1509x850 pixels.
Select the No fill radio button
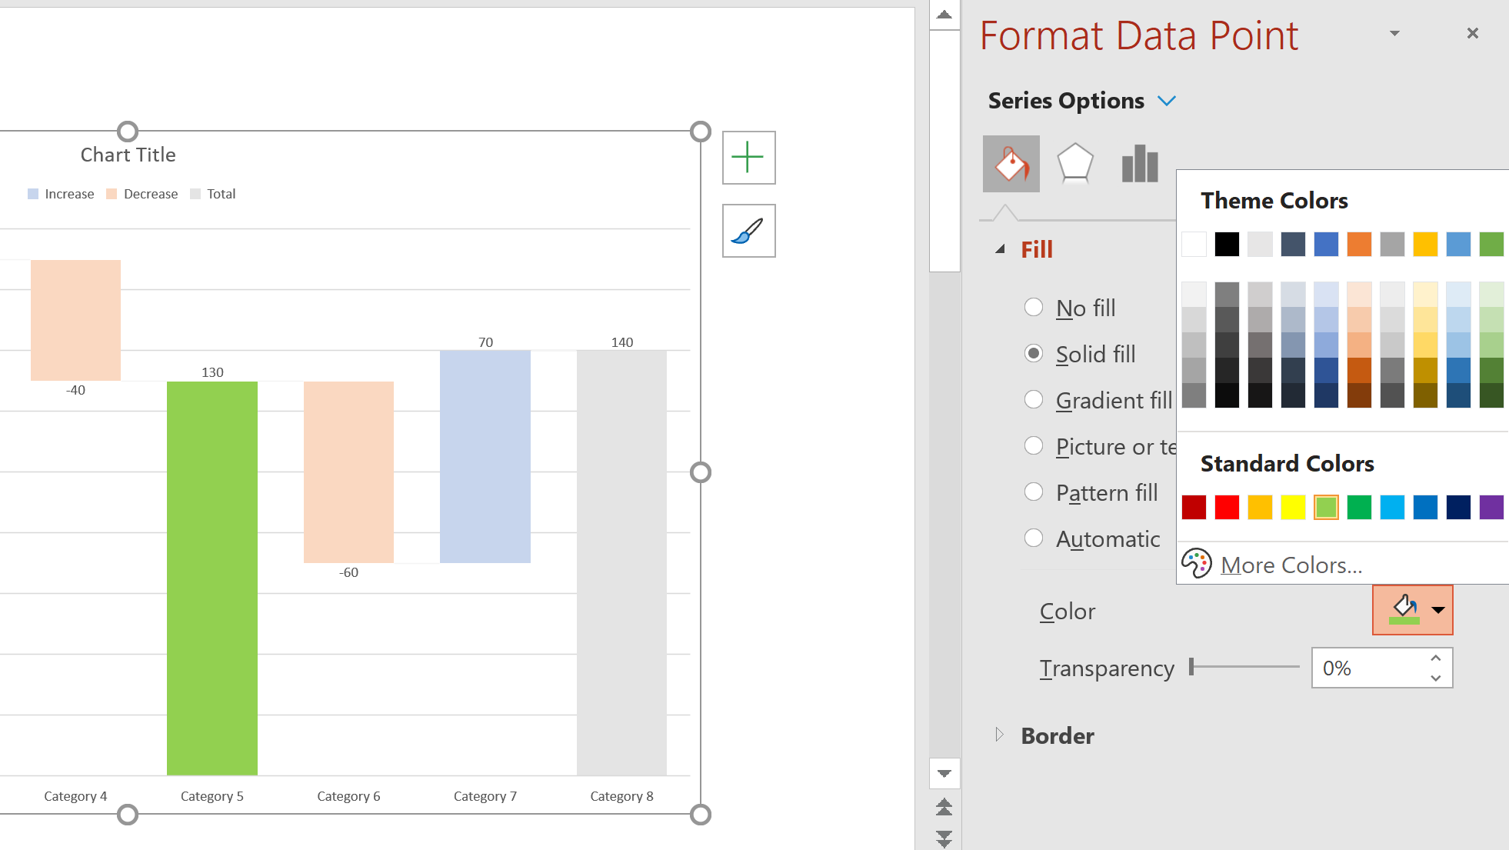[1034, 308]
